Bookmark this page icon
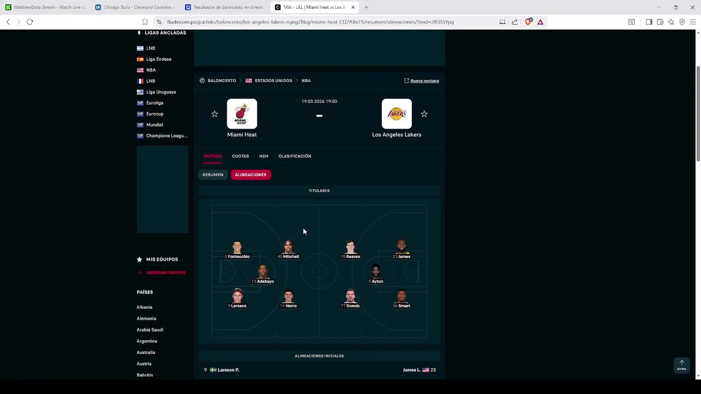The width and height of the screenshot is (701, 394). click(x=145, y=22)
